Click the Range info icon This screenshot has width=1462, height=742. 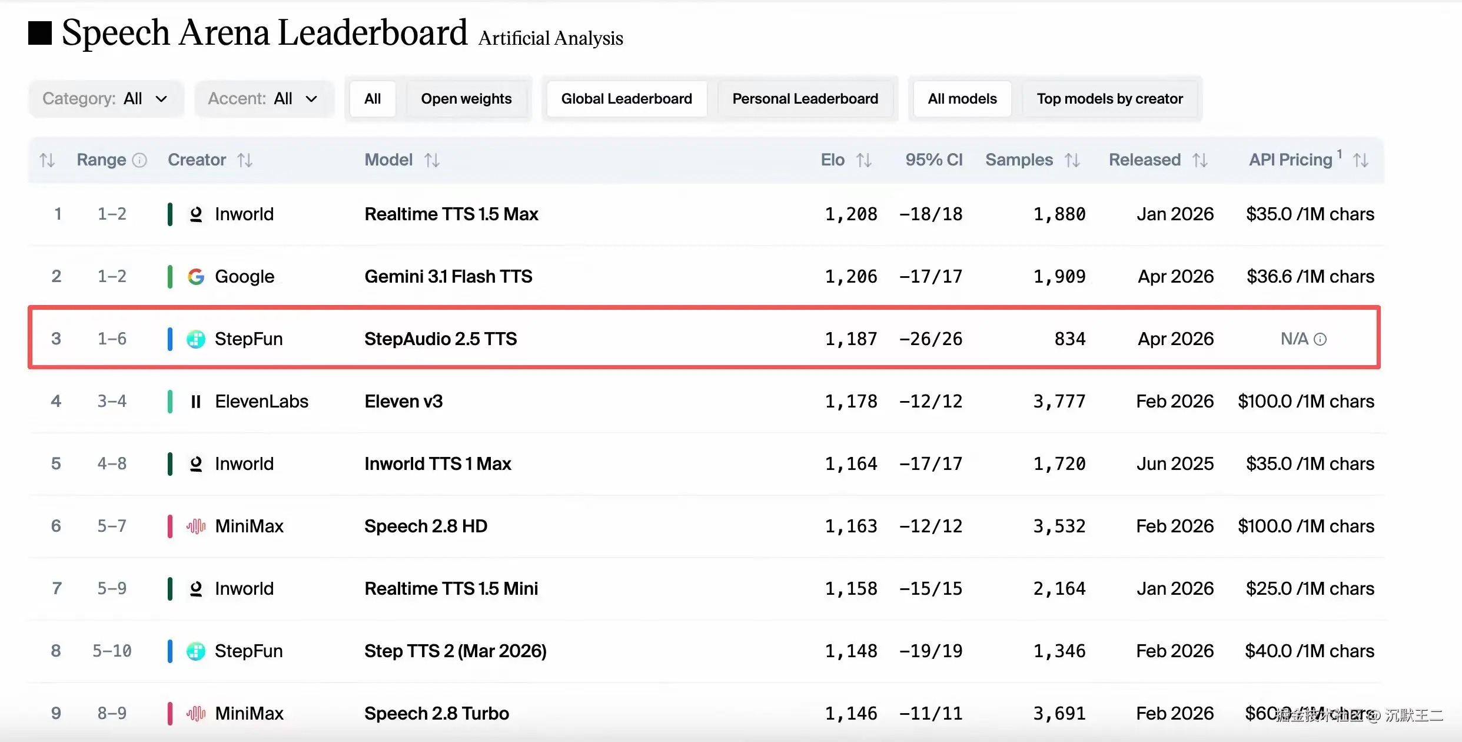(x=139, y=160)
